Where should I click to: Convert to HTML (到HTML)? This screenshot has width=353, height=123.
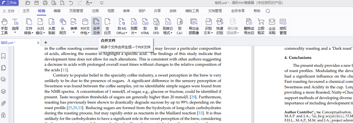click(x=145, y=26)
